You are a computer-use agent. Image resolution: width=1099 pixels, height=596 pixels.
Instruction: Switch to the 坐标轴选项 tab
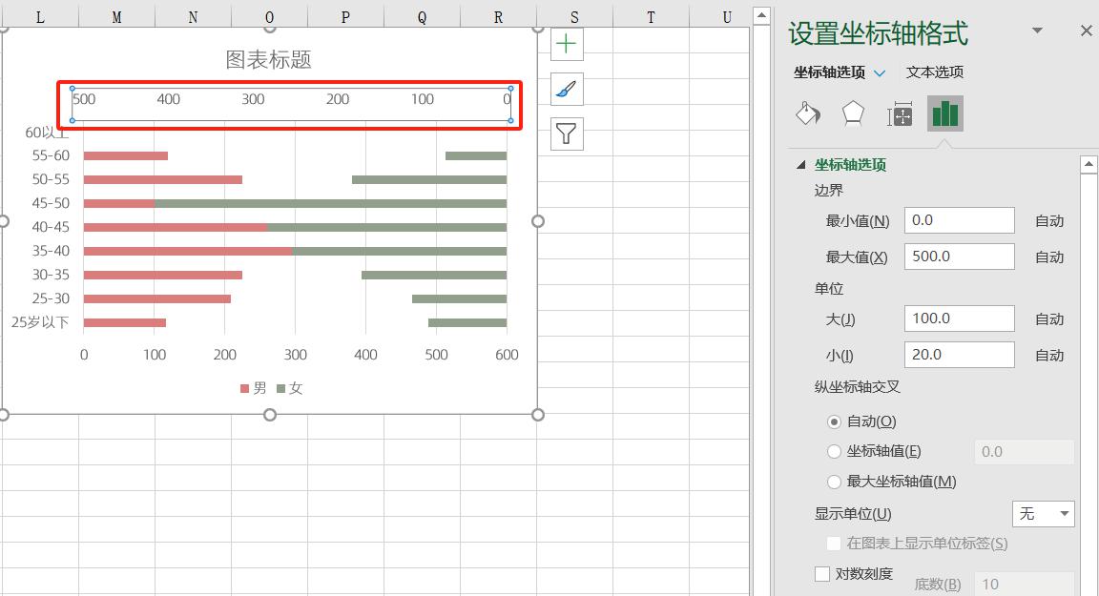(x=829, y=72)
